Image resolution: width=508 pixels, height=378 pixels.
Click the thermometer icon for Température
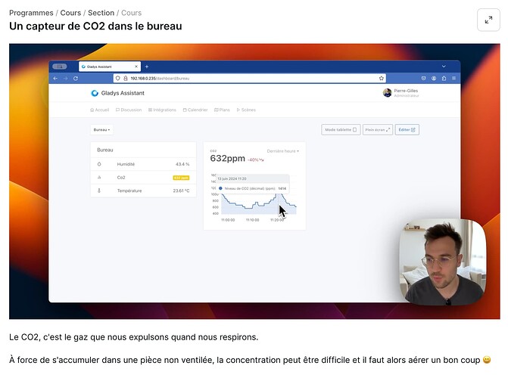[x=99, y=191]
